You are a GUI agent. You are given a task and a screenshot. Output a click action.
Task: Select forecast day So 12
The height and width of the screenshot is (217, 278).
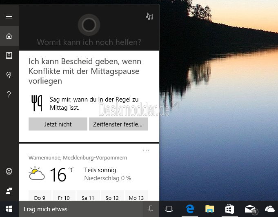[x=112, y=196]
